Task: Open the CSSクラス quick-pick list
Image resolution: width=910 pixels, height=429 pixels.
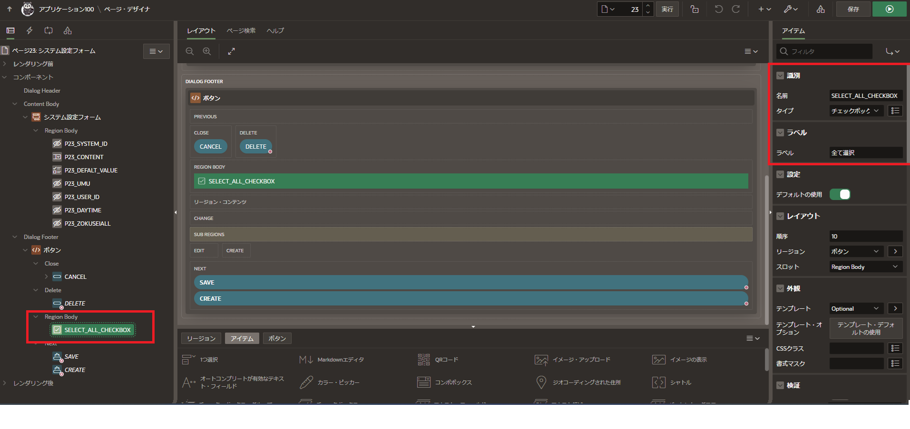Action: (895, 348)
